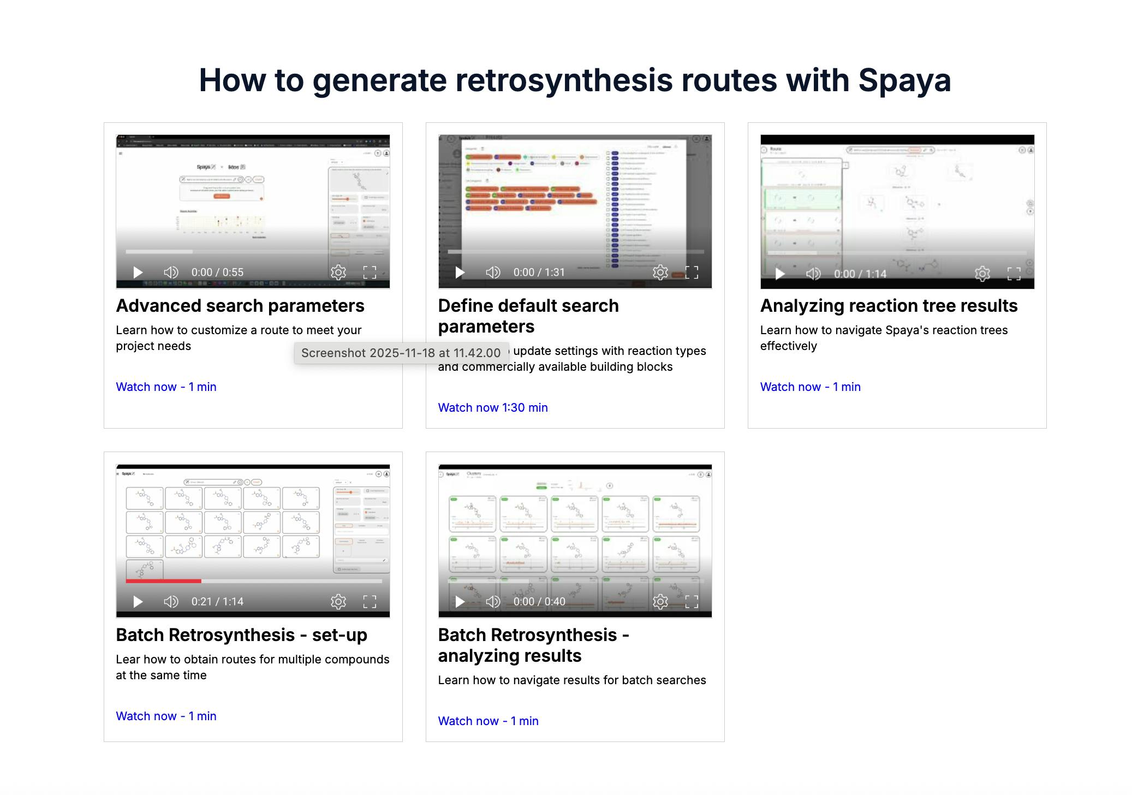Enter fullscreen on Analyzing reaction tree video
Viewport: 1132px width, 795px height.
(x=1014, y=274)
